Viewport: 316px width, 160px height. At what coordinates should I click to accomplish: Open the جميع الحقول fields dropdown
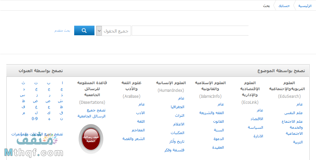click(114, 31)
